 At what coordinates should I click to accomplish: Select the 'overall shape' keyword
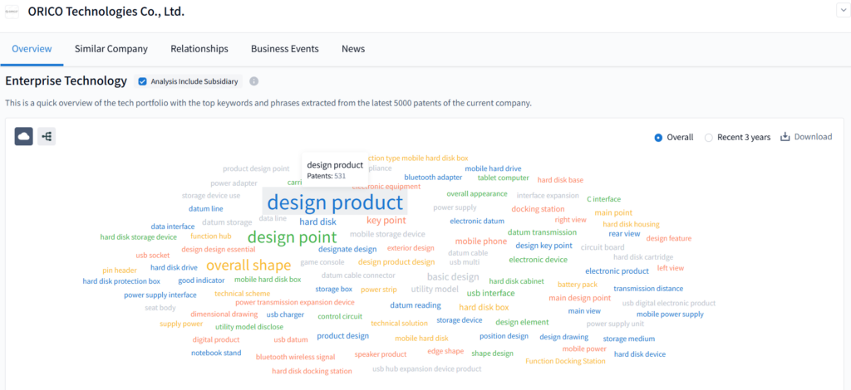tap(248, 266)
